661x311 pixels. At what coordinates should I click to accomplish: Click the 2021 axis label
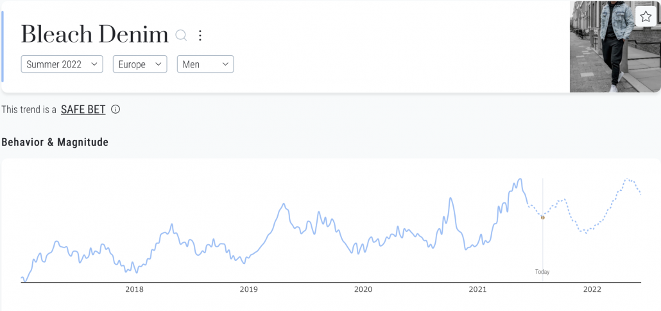click(477, 290)
